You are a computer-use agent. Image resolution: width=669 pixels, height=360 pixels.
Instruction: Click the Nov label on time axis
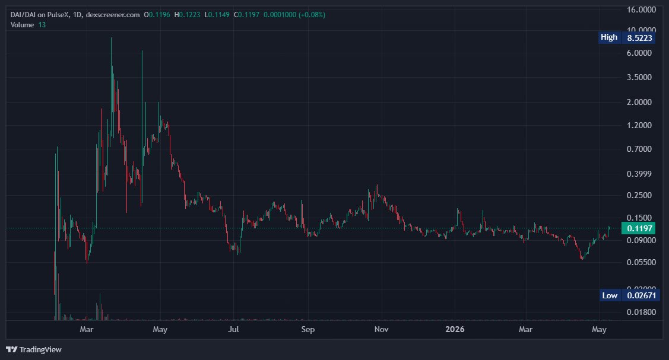tap(382, 329)
